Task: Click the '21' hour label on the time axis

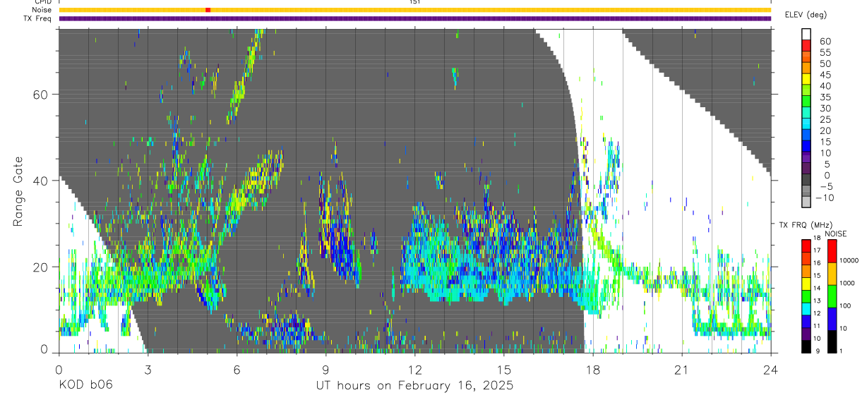Action: [x=682, y=370]
